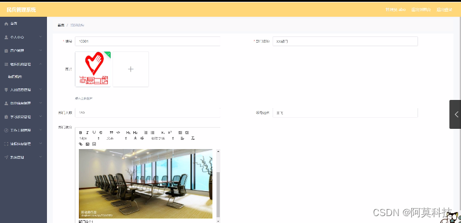
Task: Apply superscript formatting
Action: (x=170, y=132)
